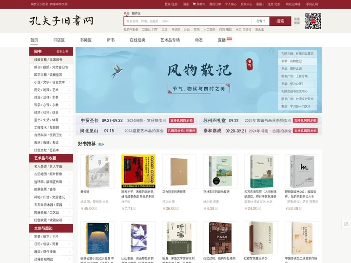Open the 直播 live tab

[x=222, y=40]
